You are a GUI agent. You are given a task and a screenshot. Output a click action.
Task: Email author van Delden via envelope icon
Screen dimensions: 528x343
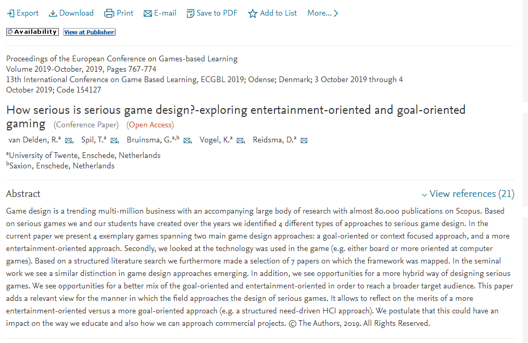point(69,140)
